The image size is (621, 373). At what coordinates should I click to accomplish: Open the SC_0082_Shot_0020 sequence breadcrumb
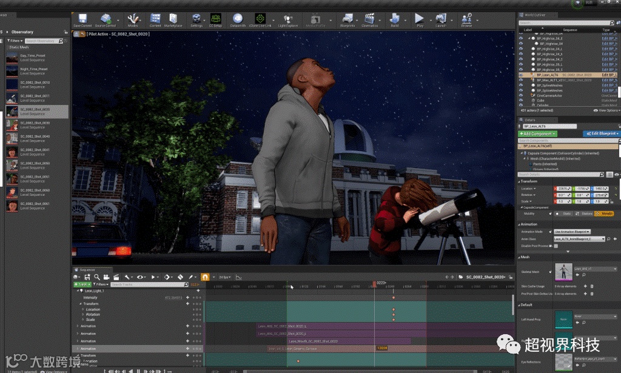point(486,277)
